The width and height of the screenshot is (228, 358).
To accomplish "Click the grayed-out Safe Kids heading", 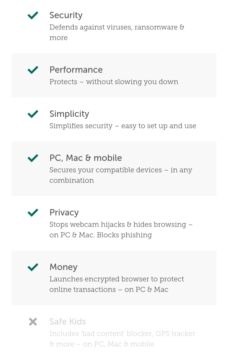I will 68,322.
